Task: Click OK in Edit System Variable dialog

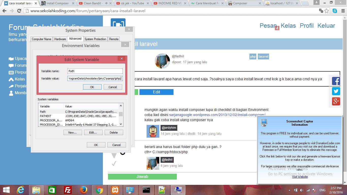Action: tap(92, 87)
